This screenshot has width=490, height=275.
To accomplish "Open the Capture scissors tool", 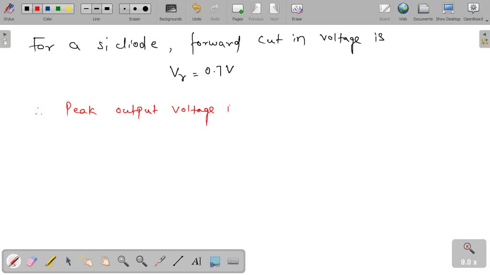I will click(x=214, y=261).
